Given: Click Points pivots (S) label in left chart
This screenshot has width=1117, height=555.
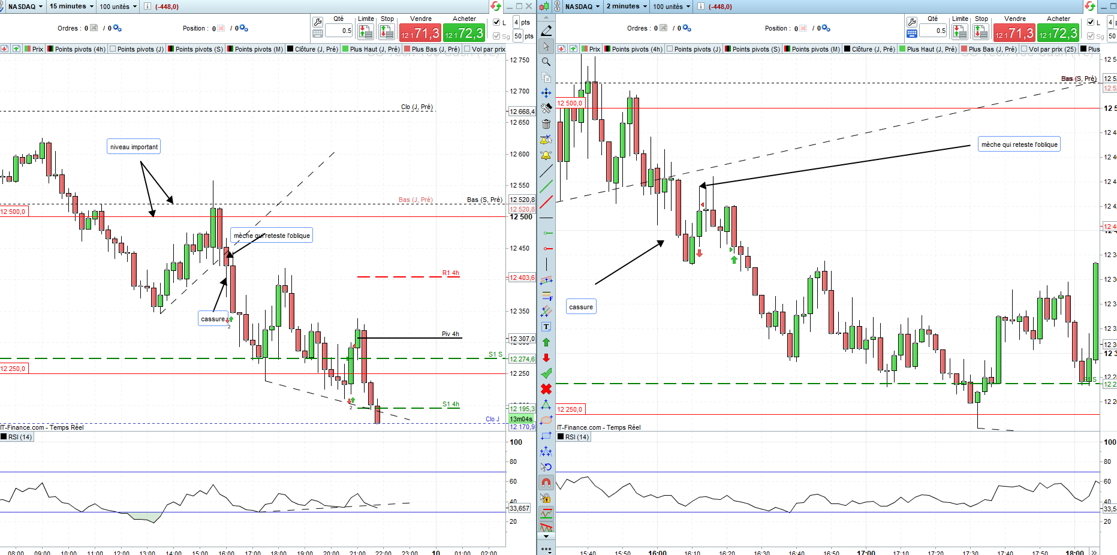Looking at the screenshot, I should coord(199,49).
